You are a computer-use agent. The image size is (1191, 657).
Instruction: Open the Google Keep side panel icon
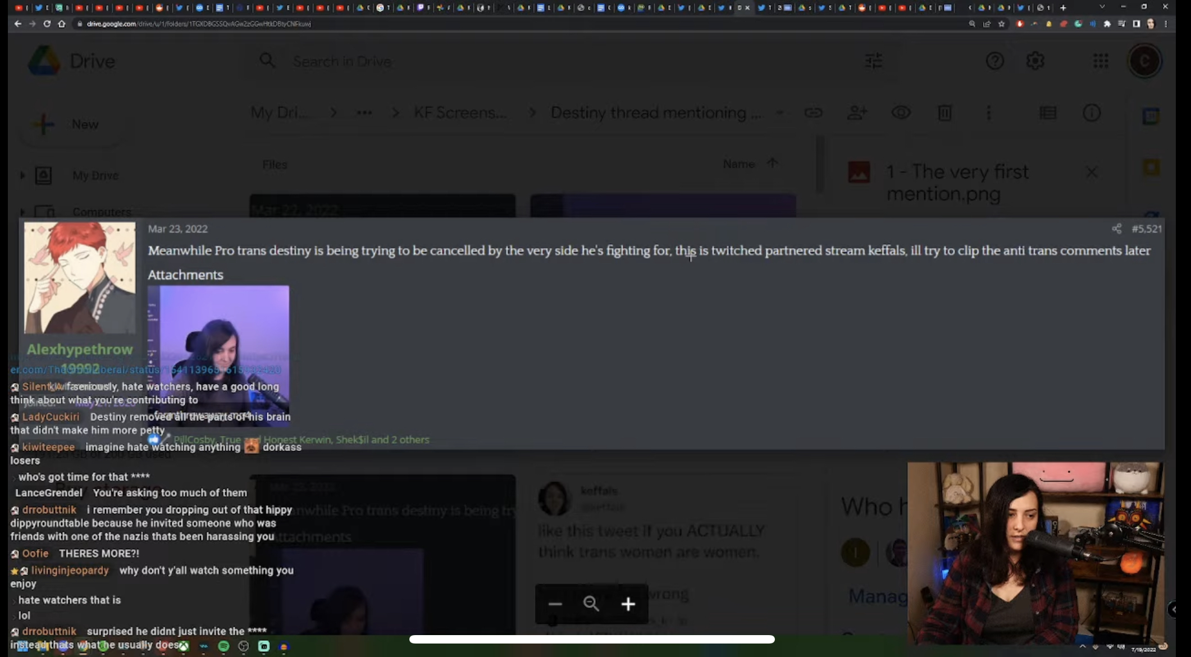(1151, 167)
